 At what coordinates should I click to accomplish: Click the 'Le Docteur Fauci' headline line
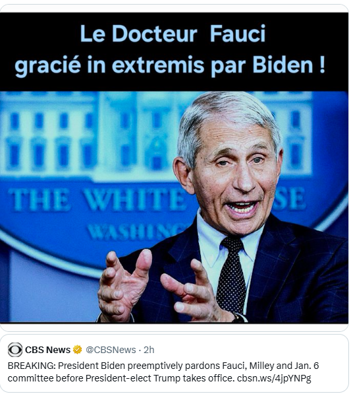[173, 34]
